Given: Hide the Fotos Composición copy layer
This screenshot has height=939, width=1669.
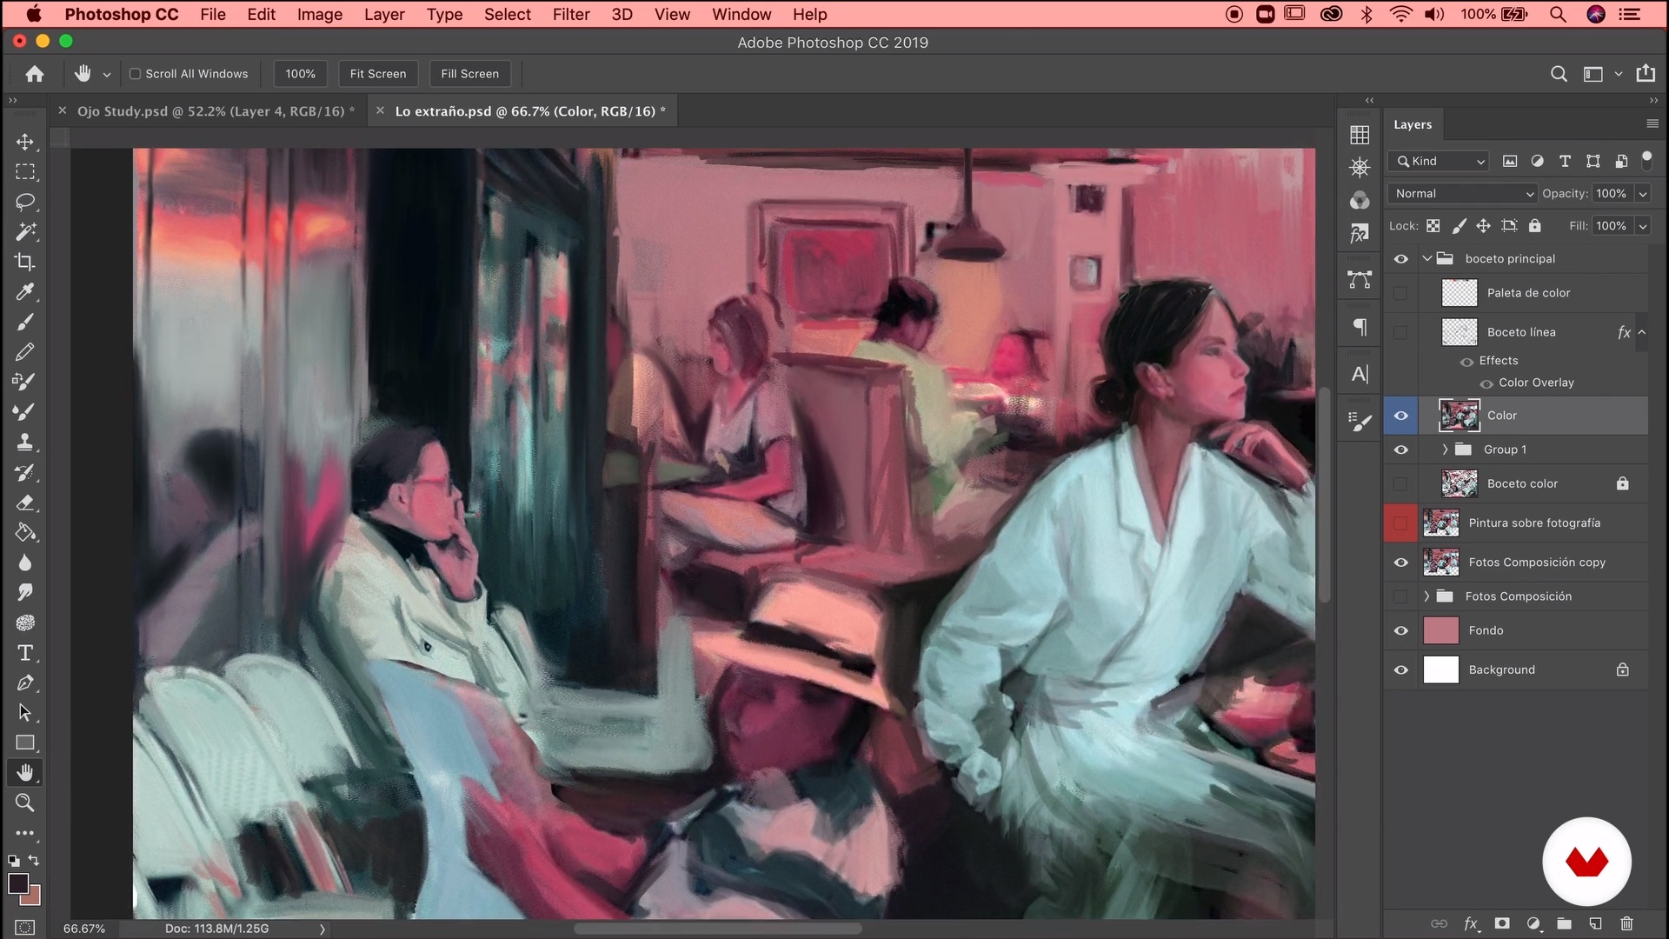Looking at the screenshot, I should [x=1400, y=563].
